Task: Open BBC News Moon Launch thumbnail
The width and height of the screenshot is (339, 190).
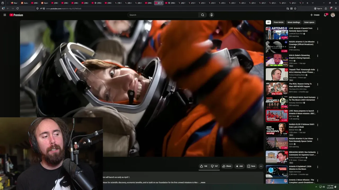Action: (x=277, y=116)
